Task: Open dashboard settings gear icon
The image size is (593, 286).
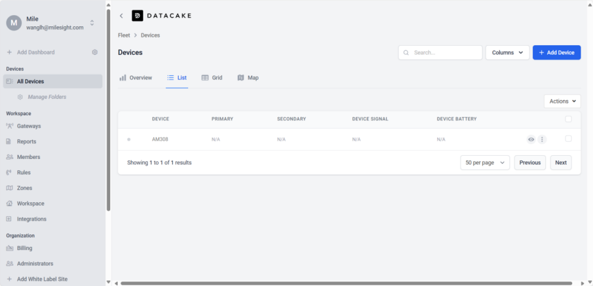Action: [95, 53]
